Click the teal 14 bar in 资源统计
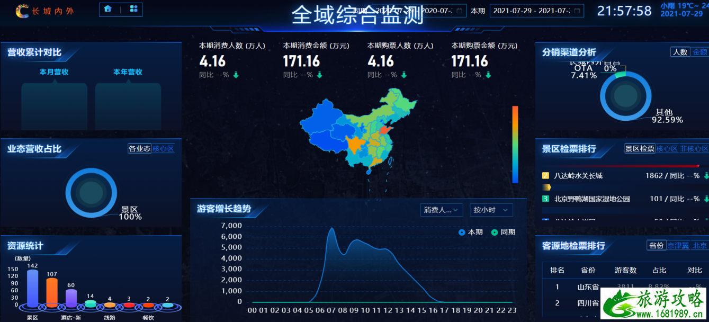 point(91,304)
